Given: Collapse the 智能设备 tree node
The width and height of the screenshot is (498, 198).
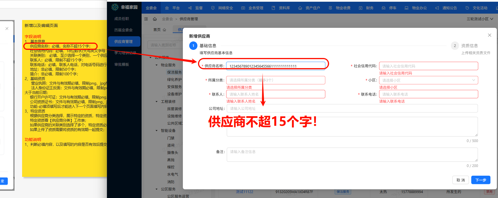Looking at the screenshot, I should click(x=156, y=130).
